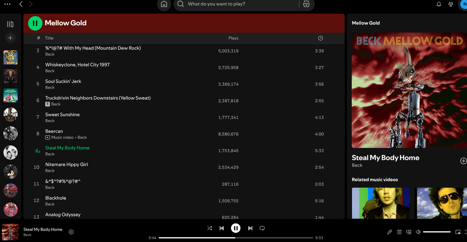Open Beck link in now playing bar
The image size is (467, 242).
(x=27, y=235)
